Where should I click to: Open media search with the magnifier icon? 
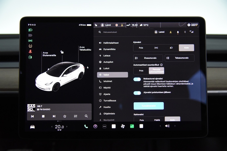pyautogui.click(x=86, y=116)
